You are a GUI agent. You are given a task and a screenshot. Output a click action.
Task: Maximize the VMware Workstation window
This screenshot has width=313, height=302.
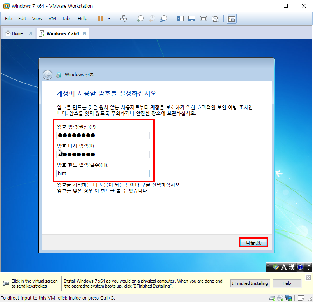pos(286,6)
